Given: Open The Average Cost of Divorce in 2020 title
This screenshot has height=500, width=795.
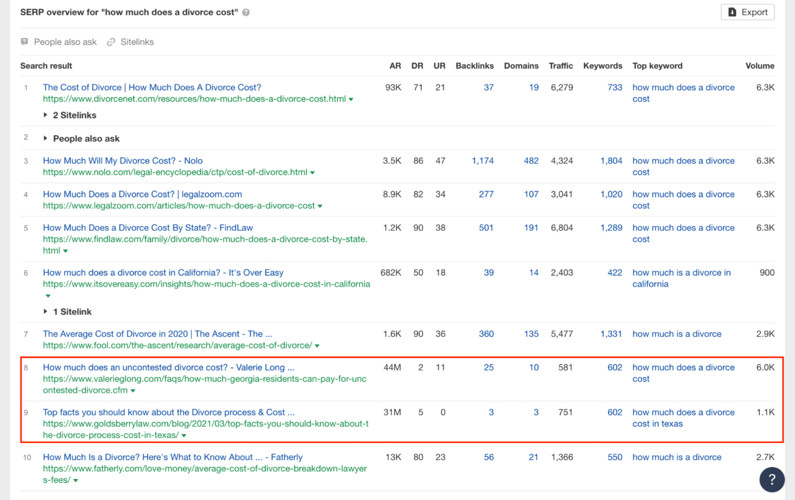Looking at the screenshot, I should [158, 334].
